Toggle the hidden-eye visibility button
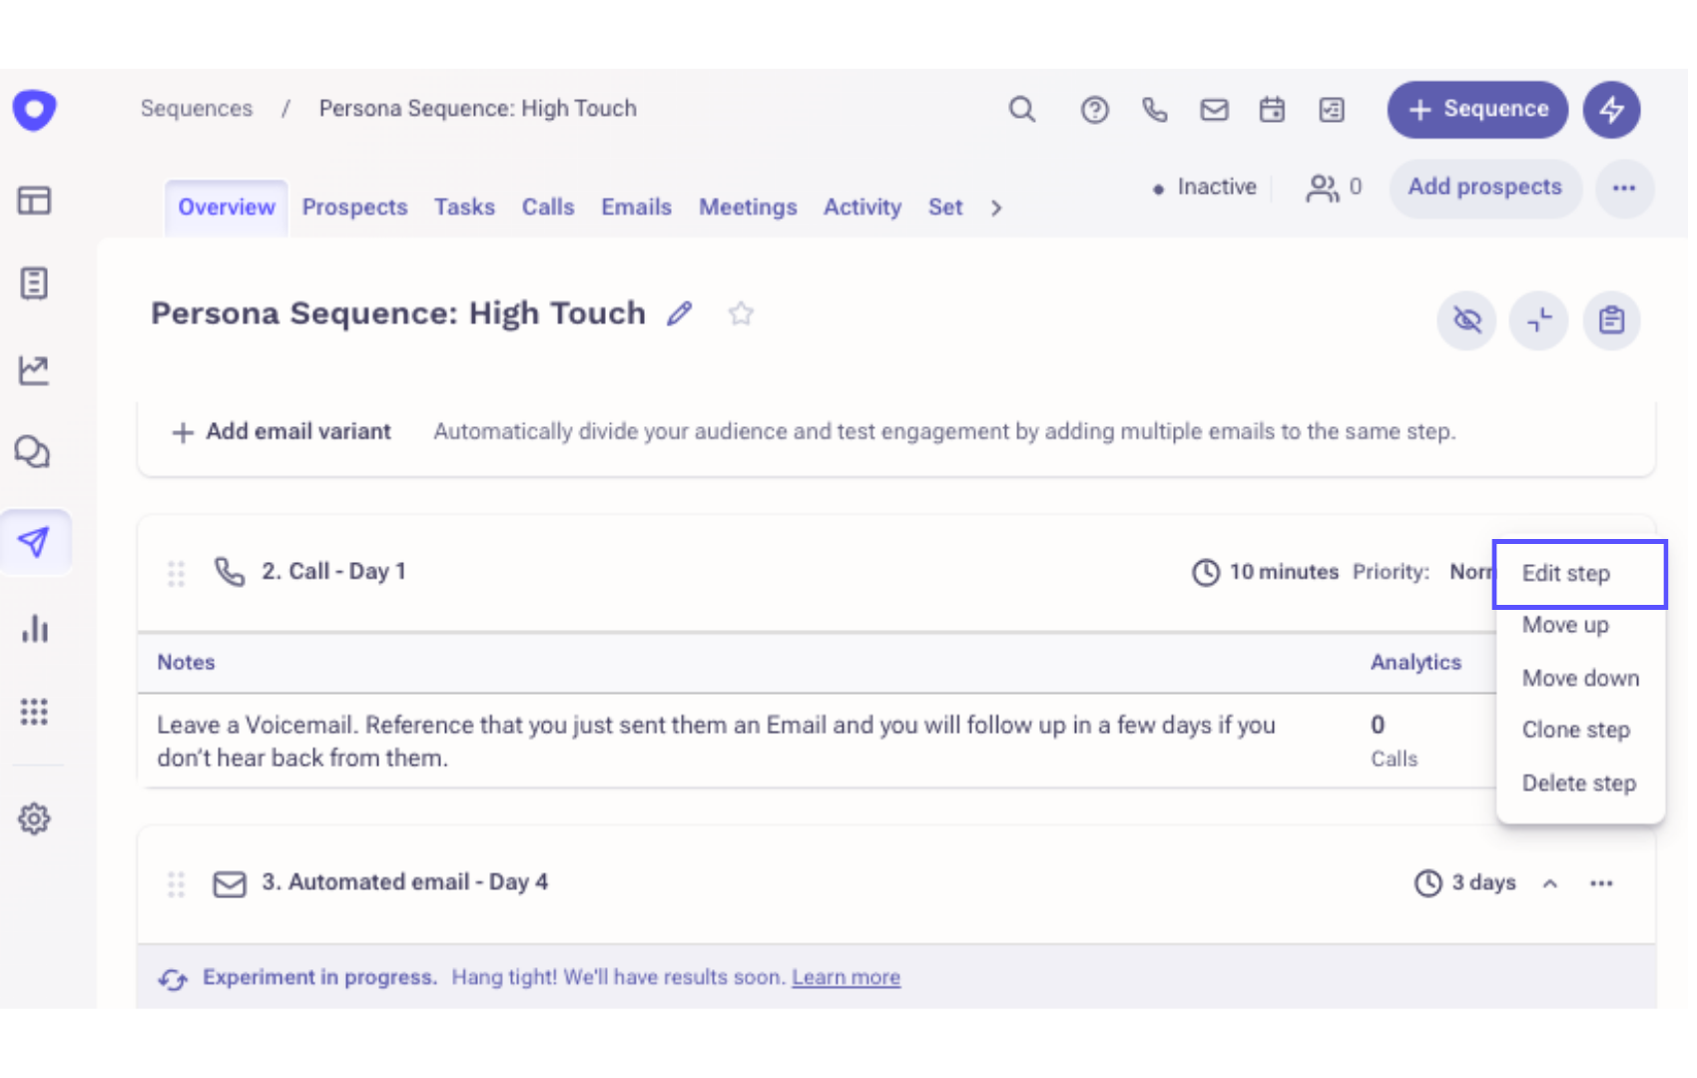1697x1078 pixels. [x=1466, y=320]
